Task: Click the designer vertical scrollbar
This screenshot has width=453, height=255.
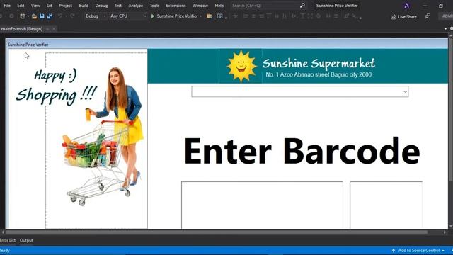Action: click(451, 110)
